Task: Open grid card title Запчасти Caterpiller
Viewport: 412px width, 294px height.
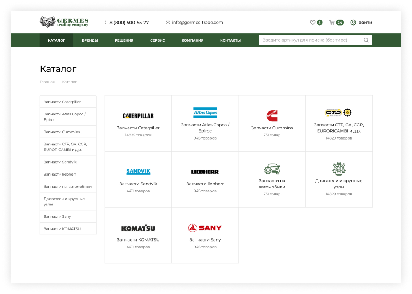Action: click(138, 128)
